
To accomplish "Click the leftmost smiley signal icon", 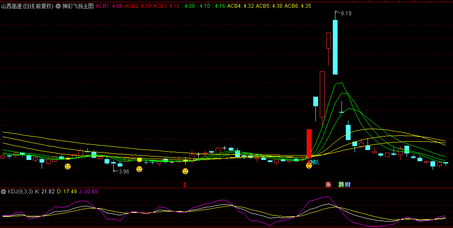I will tap(68, 166).
